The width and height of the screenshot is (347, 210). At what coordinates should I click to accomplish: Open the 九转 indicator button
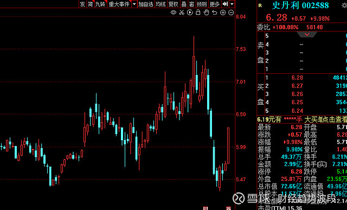pos(100,4)
